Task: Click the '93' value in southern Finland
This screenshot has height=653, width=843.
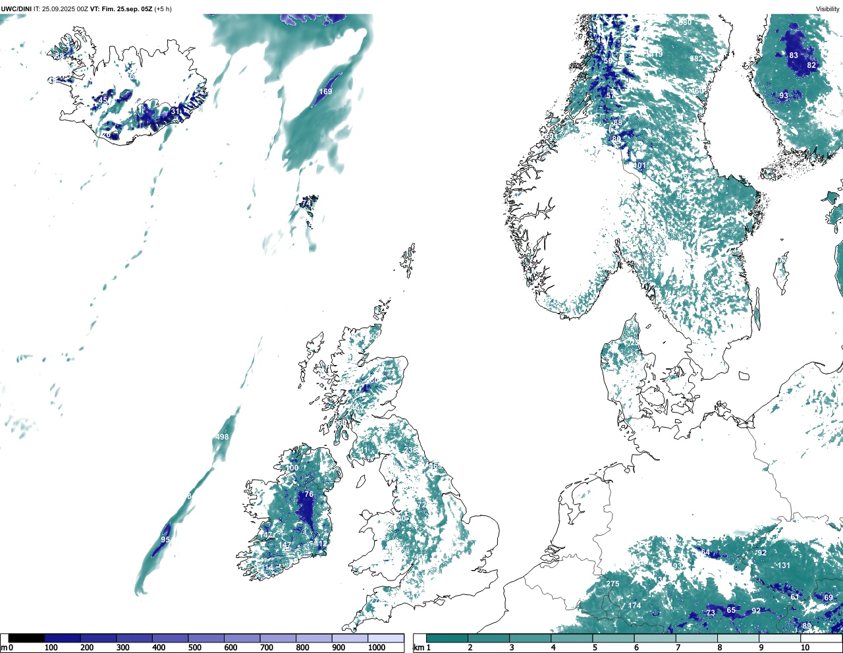Action: point(784,96)
